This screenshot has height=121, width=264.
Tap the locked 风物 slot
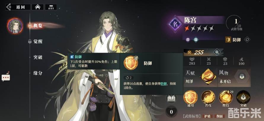(x=242, y=76)
